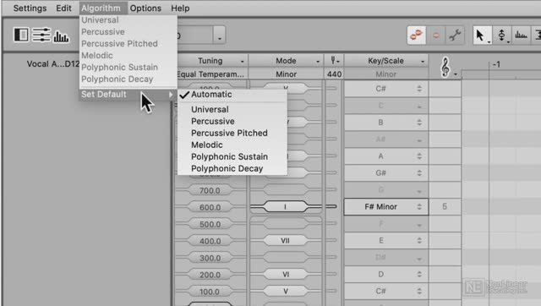This screenshot has height=306, width=541.
Task: Open the Options menu
Action: pos(145,8)
